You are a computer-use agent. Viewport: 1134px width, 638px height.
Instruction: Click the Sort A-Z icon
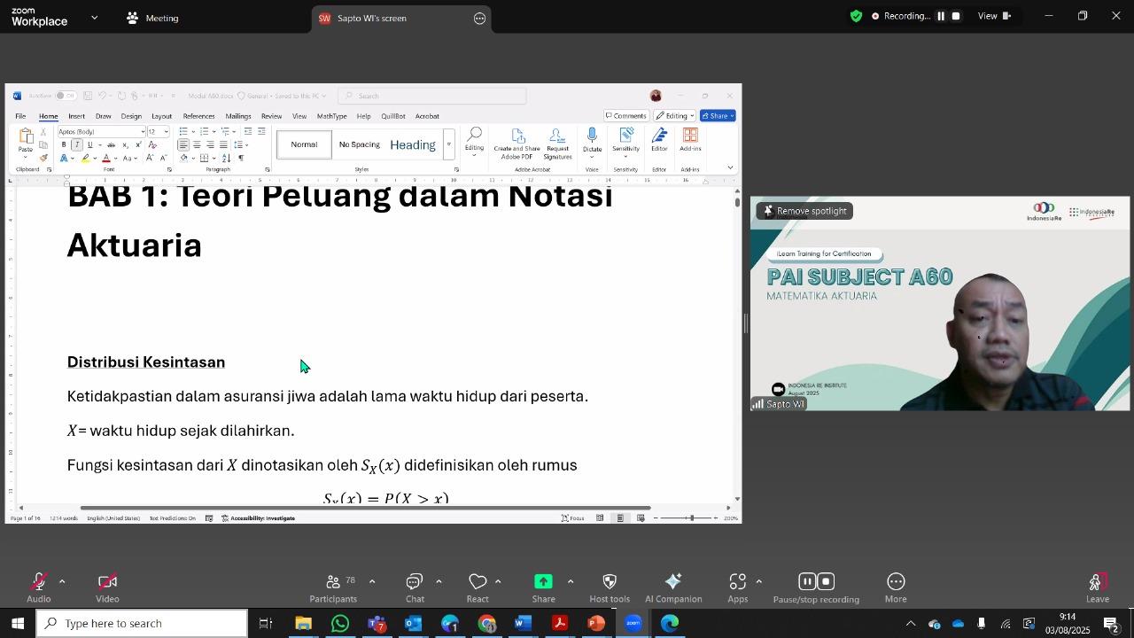[x=227, y=159]
